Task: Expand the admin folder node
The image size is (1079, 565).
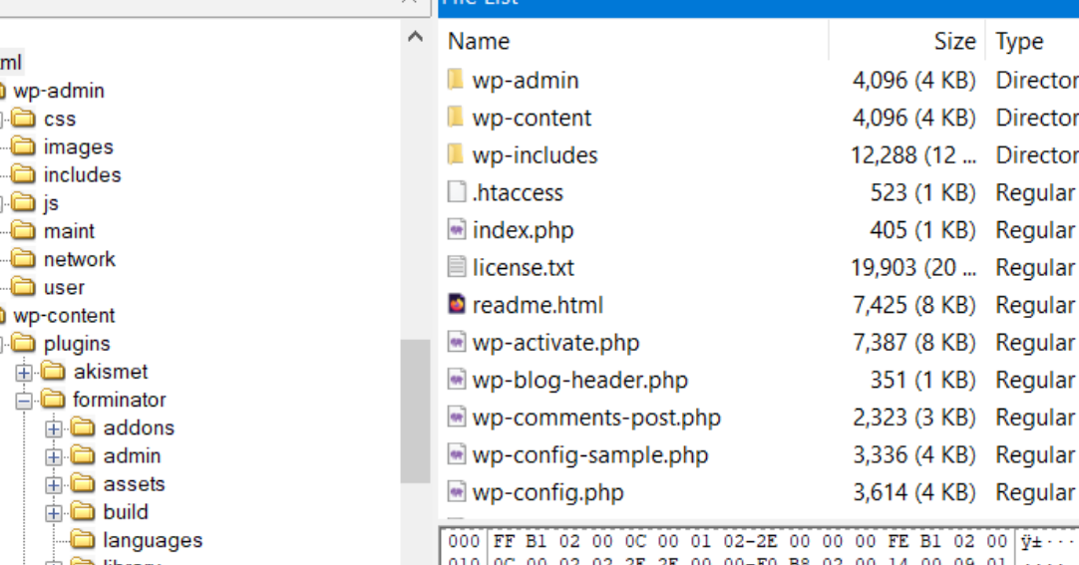Action: point(54,457)
